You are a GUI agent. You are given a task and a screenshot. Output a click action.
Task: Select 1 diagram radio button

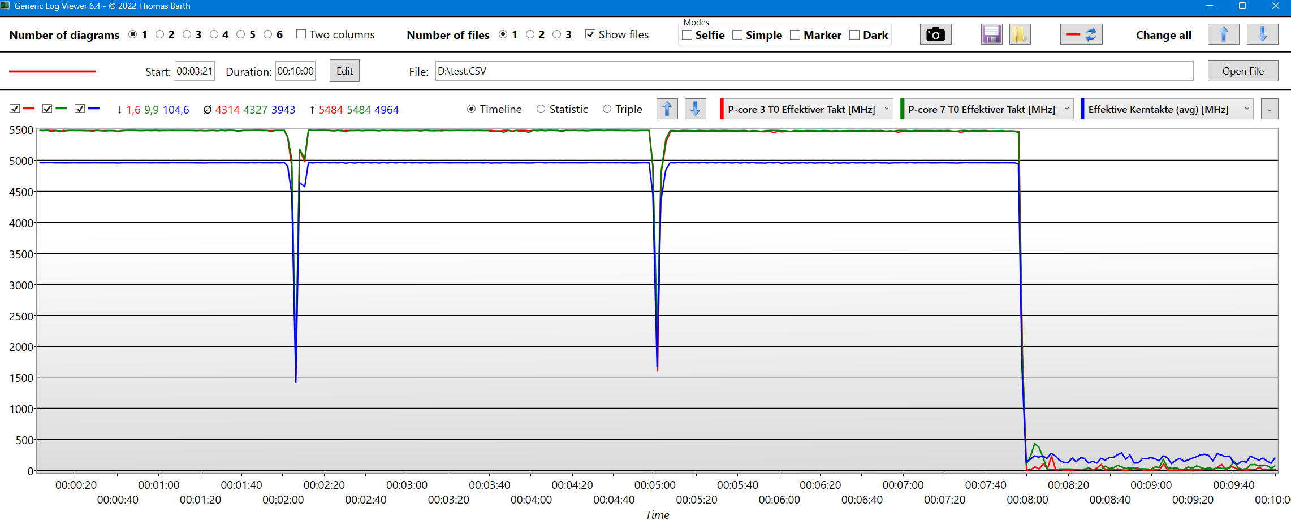click(x=133, y=34)
